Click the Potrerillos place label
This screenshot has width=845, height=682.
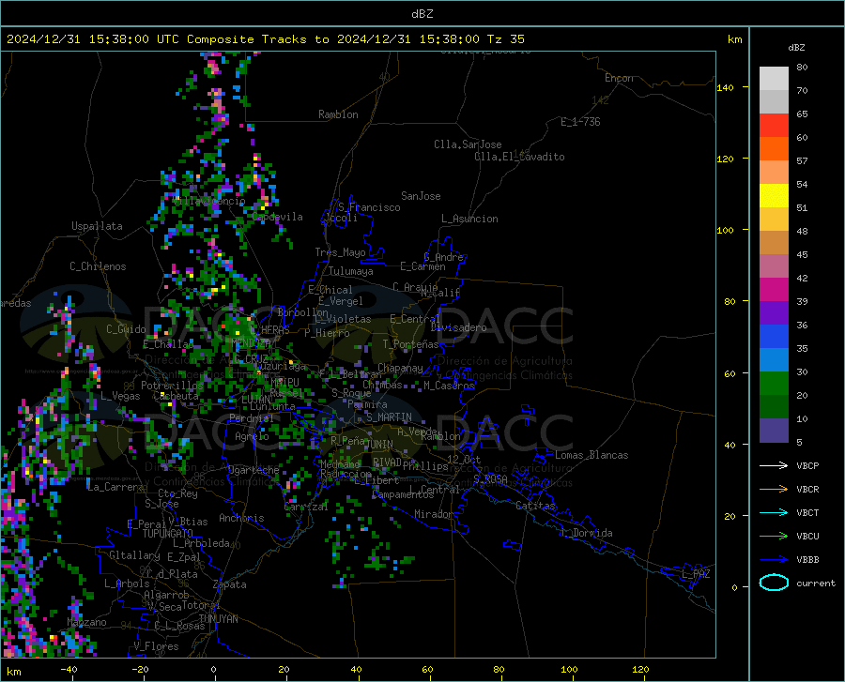[172, 386]
